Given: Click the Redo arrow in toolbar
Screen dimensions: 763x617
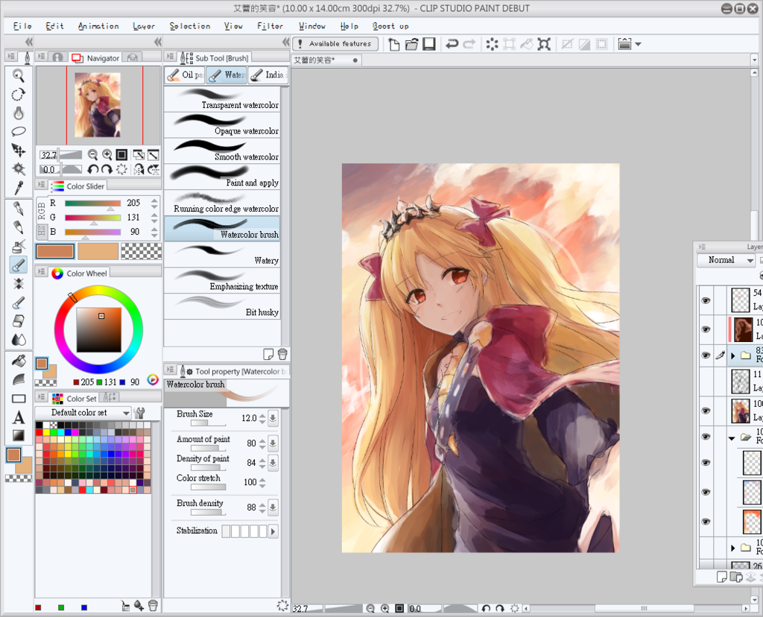Looking at the screenshot, I should (x=469, y=44).
